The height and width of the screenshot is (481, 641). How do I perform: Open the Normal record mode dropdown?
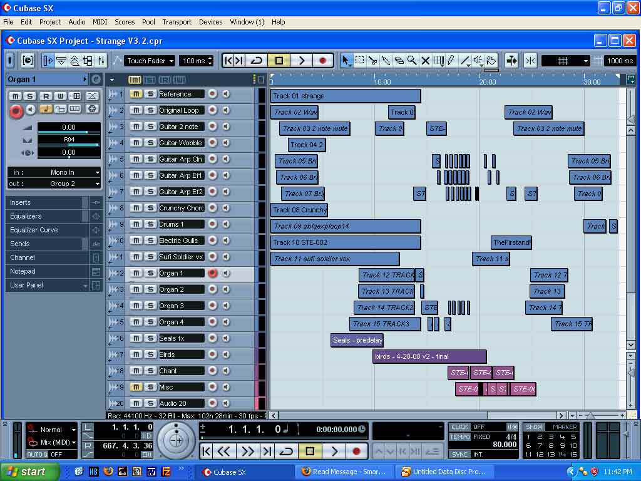[51, 430]
